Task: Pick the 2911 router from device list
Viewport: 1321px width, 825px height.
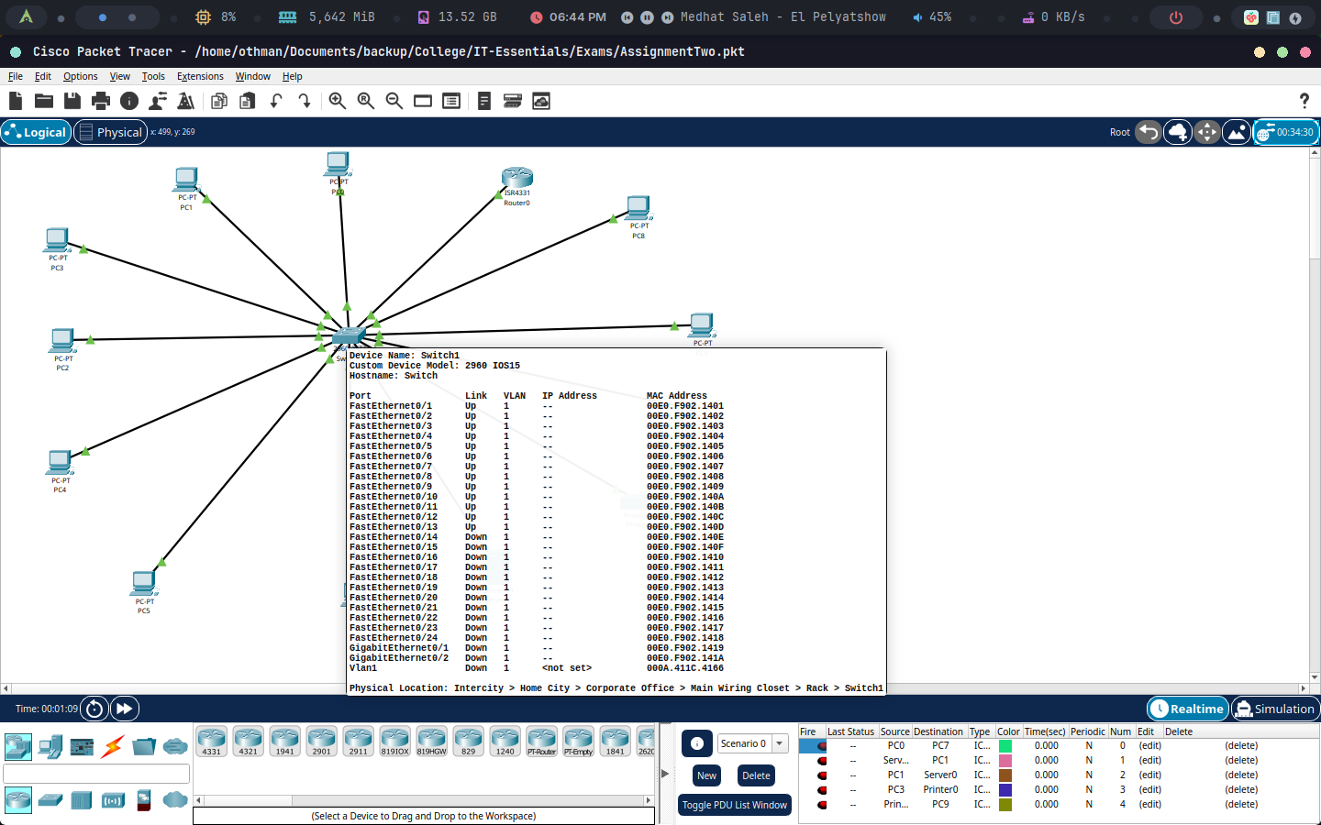Action: point(358,742)
